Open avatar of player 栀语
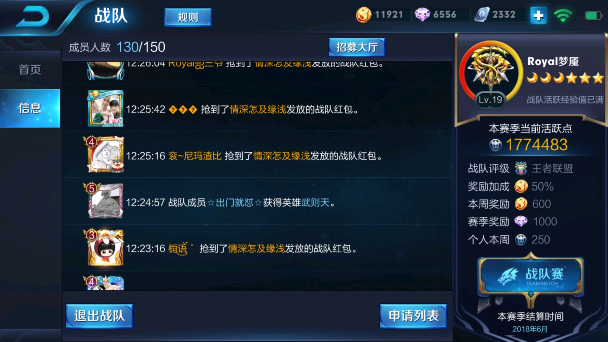Image resolution: width=608 pixels, height=342 pixels. [105, 248]
